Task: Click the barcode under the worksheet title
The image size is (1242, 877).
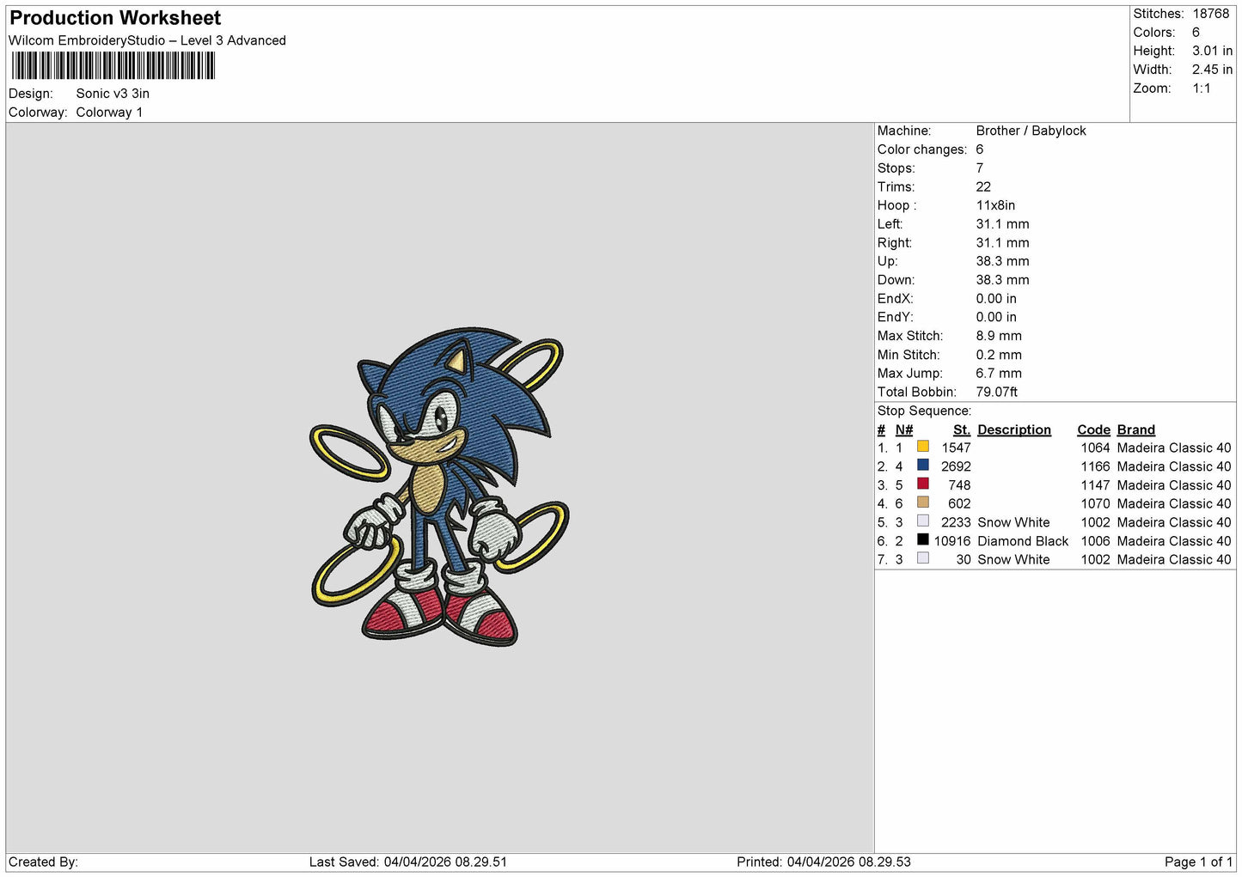Action: [x=113, y=66]
